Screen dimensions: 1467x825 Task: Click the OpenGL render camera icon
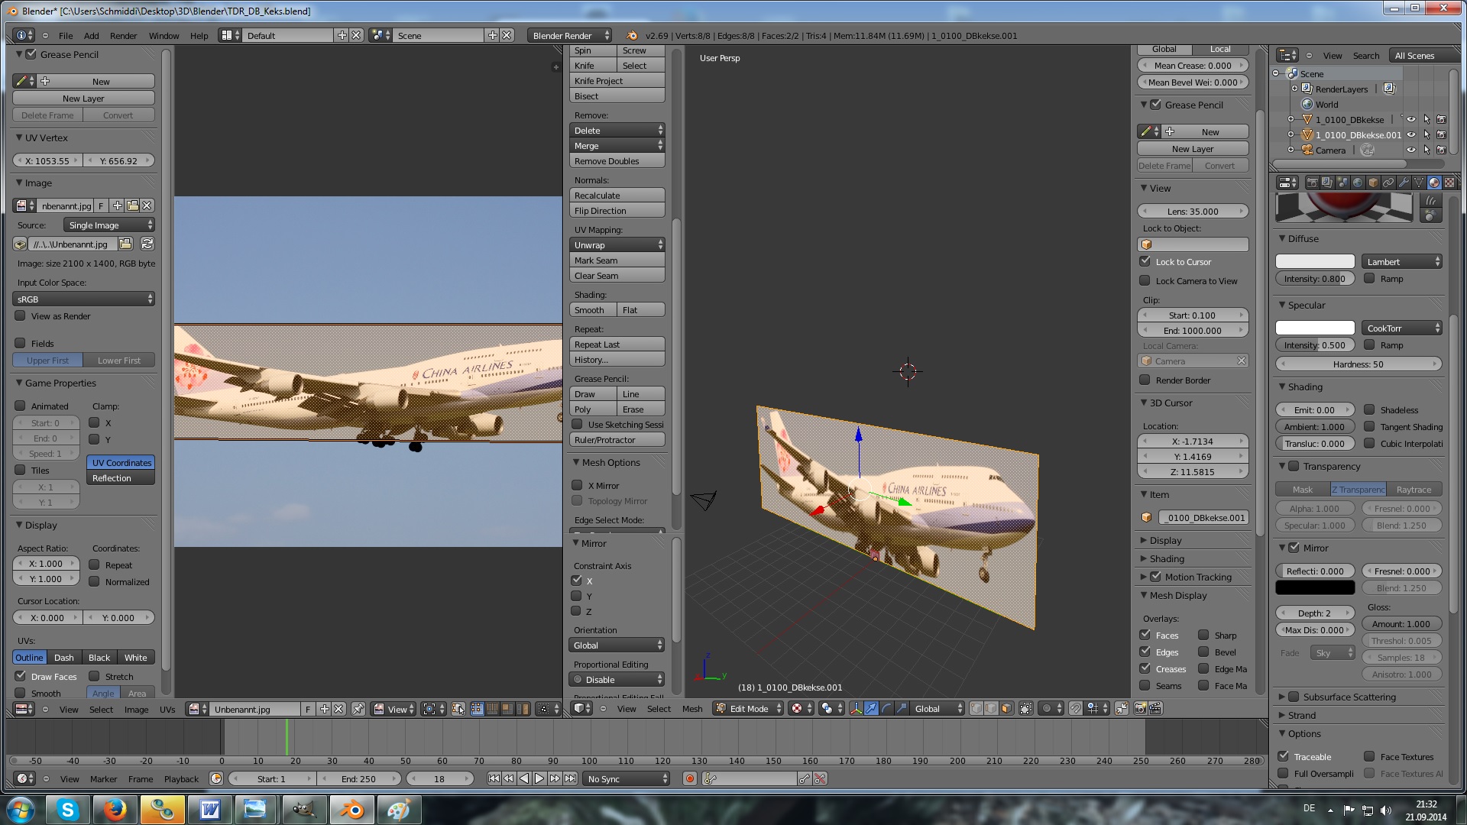click(x=1140, y=708)
